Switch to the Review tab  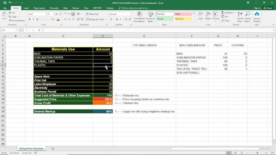76,8
